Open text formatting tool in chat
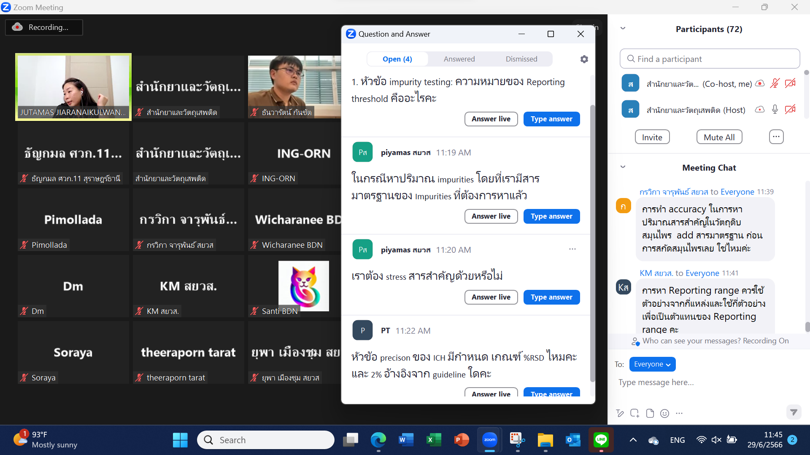This screenshot has height=455, width=810. coord(620,413)
